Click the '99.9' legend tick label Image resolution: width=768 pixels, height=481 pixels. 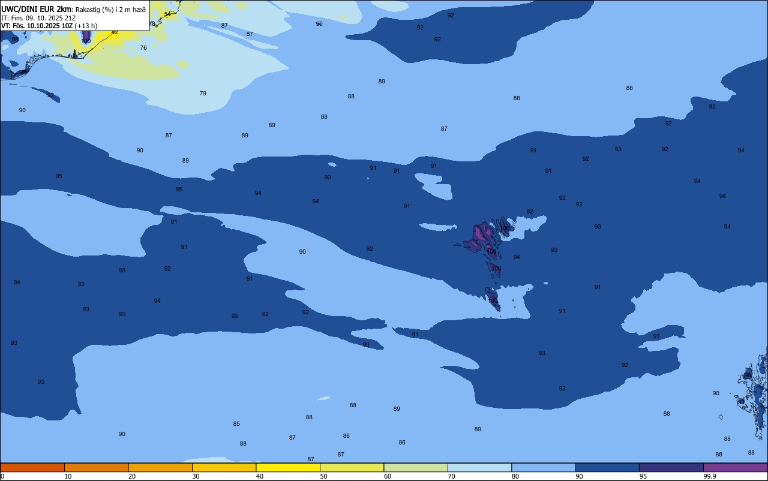(710, 476)
